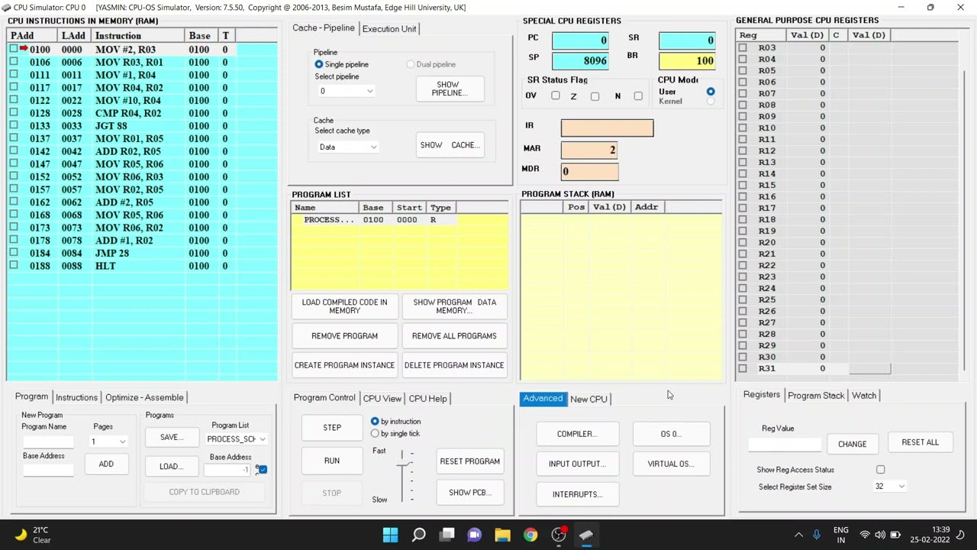Open the volume tray icon

point(880,535)
